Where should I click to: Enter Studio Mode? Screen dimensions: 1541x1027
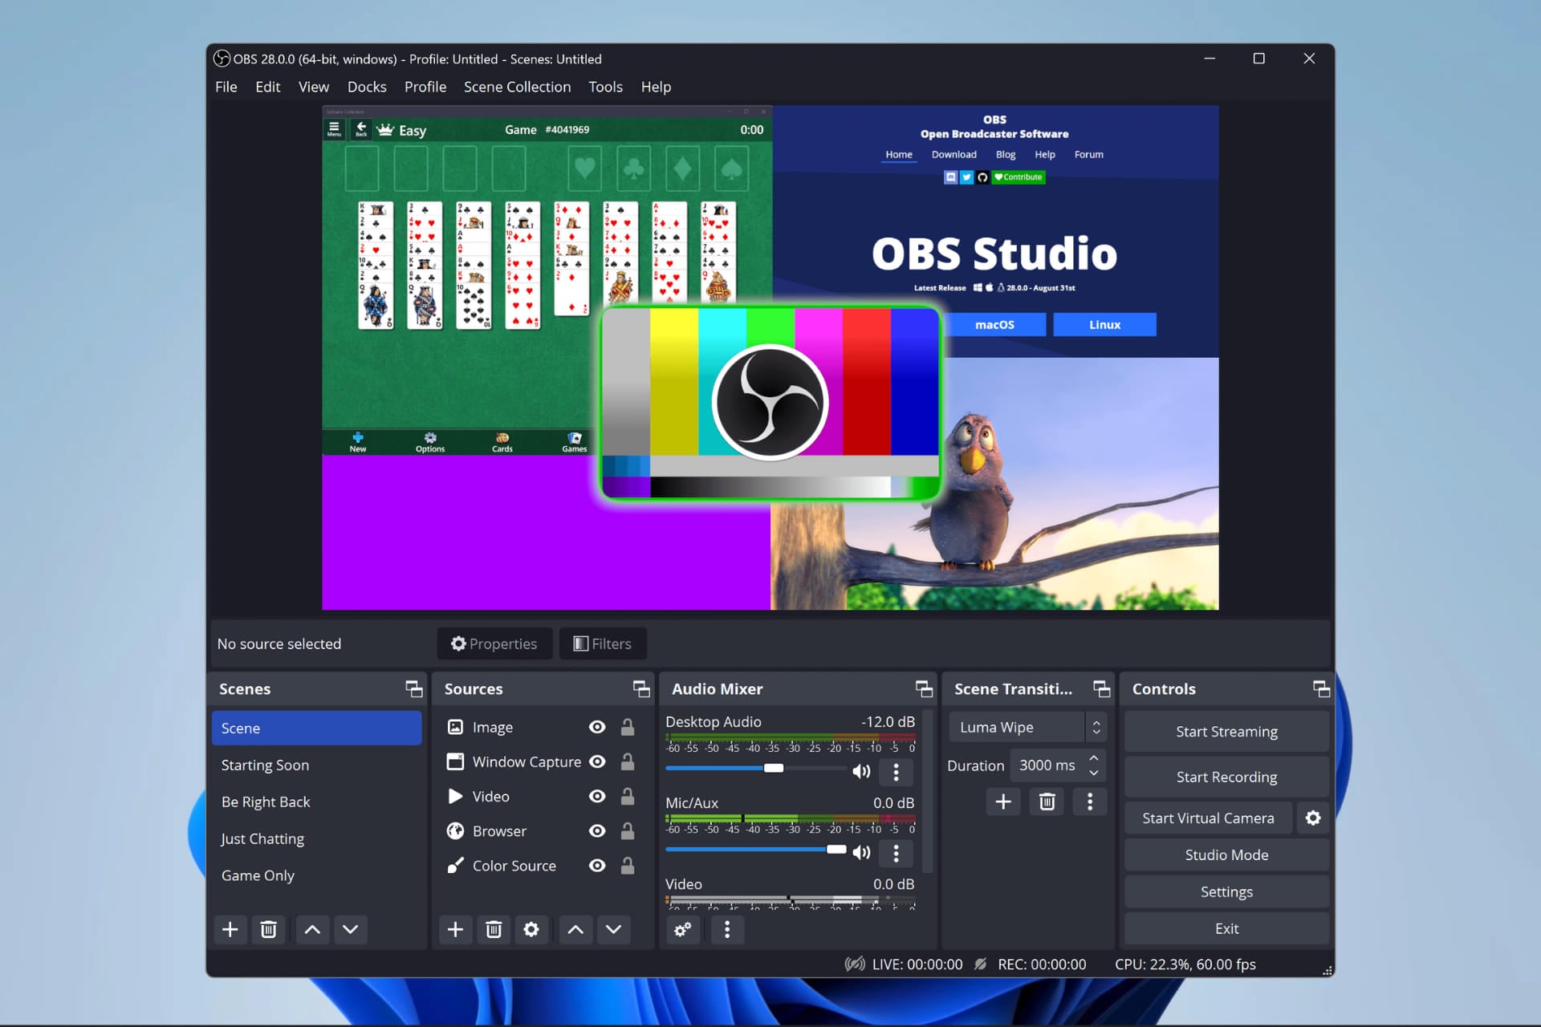click(x=1226, y=854)
